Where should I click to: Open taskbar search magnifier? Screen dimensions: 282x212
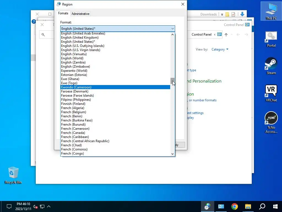pos(262,206)
